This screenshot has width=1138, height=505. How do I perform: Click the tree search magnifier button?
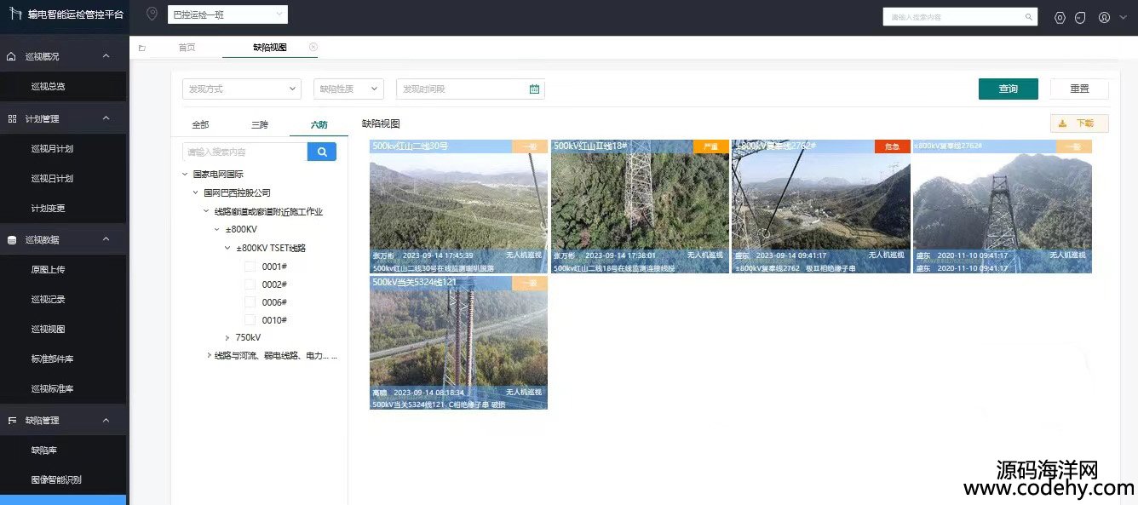[322, 152]
